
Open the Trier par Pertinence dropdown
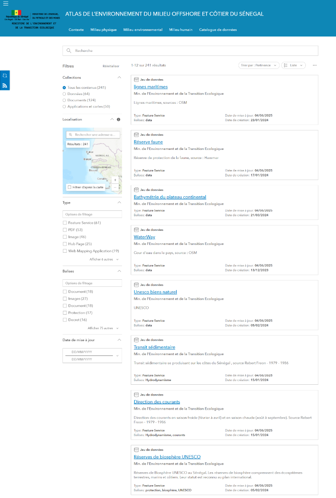tap(259, 65)
